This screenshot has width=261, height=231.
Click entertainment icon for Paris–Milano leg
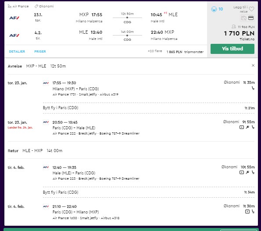tap(247, 212)
